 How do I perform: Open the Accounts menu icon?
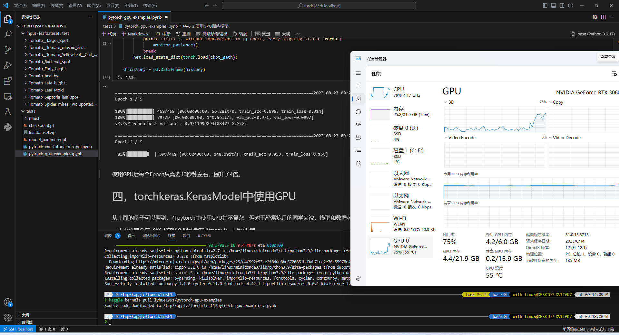[8, 302]
